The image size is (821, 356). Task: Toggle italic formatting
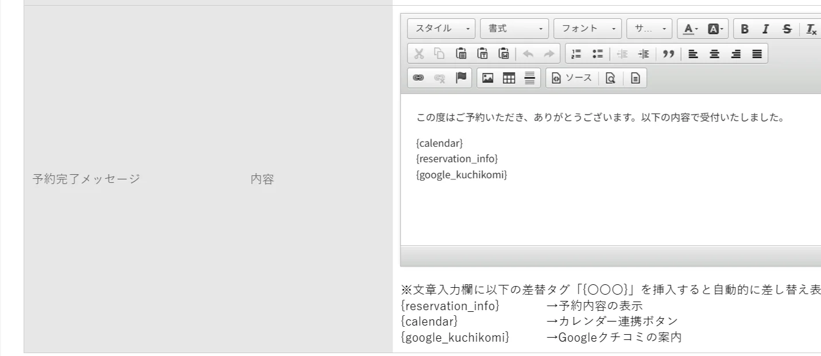click(765, 29)
